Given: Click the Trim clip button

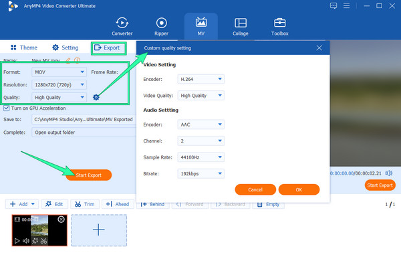Looking at the screenshot, I should (x=85, y=204).
